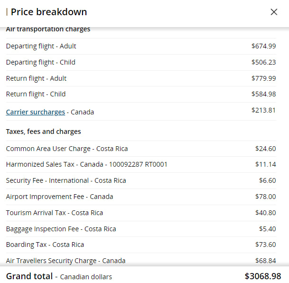Select the Departing flight - Child row label
This screenshot has width=289, height=283.
click(x=40, y=62)
